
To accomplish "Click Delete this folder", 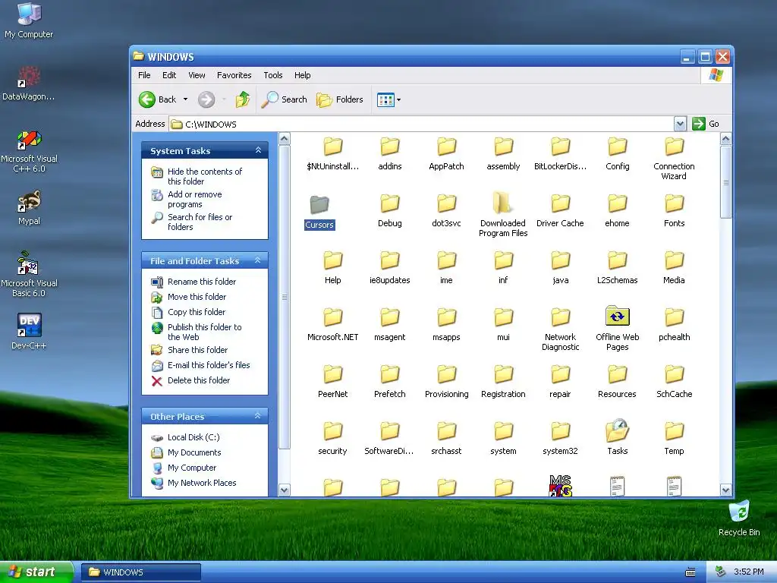I will (199, 381).
